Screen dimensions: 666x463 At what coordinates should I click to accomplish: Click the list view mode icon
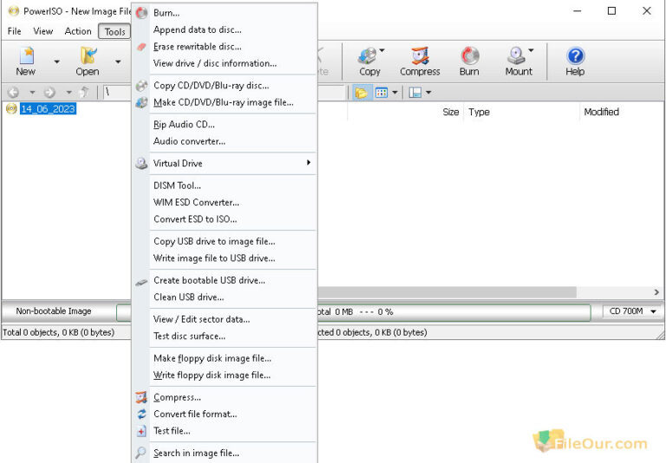(382, 93)
